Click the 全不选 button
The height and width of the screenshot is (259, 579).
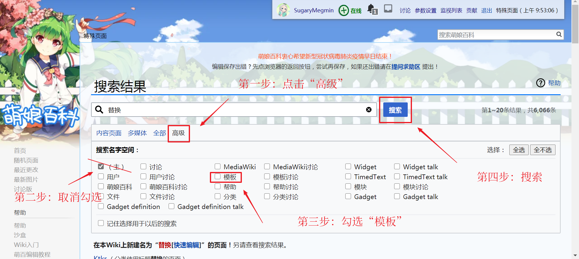(543, 150)
